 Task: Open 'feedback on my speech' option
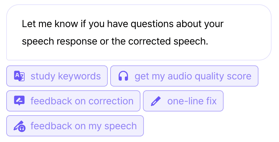[x=75, y=126]
